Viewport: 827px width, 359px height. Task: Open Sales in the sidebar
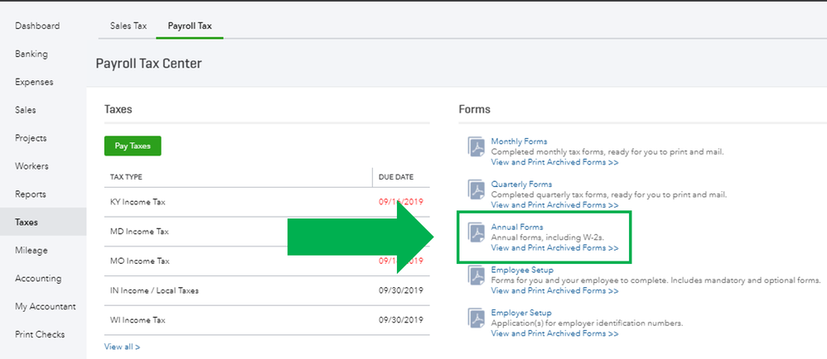26,110
